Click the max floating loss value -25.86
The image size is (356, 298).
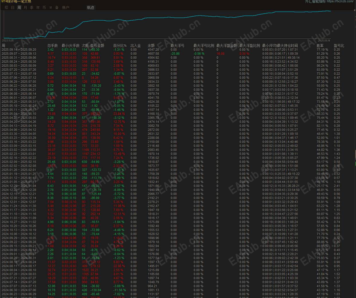pyautogui.click(x=175, y=54)
